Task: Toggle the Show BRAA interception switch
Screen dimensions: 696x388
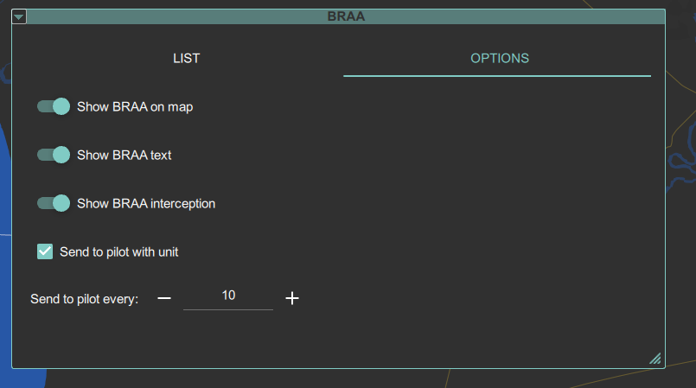Action: (54, 203)
